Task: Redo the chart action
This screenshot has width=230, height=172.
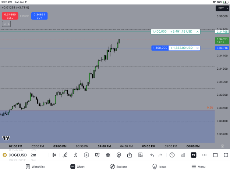Action: pos(160,155)
